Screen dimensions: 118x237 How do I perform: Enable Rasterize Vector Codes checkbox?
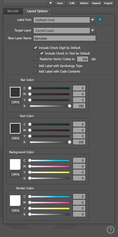(x=35, y=59)
